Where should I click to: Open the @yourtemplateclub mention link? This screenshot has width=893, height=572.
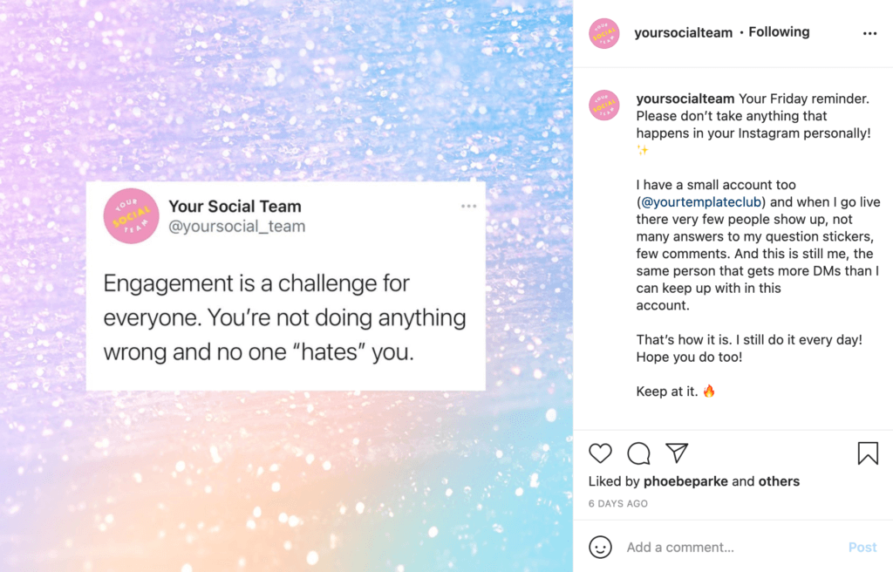pyautogui.click(x=701, y=202)
